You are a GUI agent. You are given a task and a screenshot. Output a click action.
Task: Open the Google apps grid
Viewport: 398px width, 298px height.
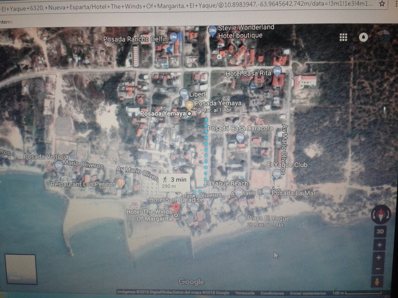coord(343,37)
